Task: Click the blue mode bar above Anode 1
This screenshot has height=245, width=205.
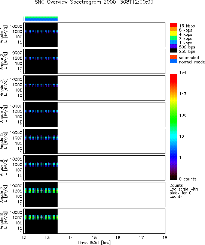Action: [x=41, y=20]
